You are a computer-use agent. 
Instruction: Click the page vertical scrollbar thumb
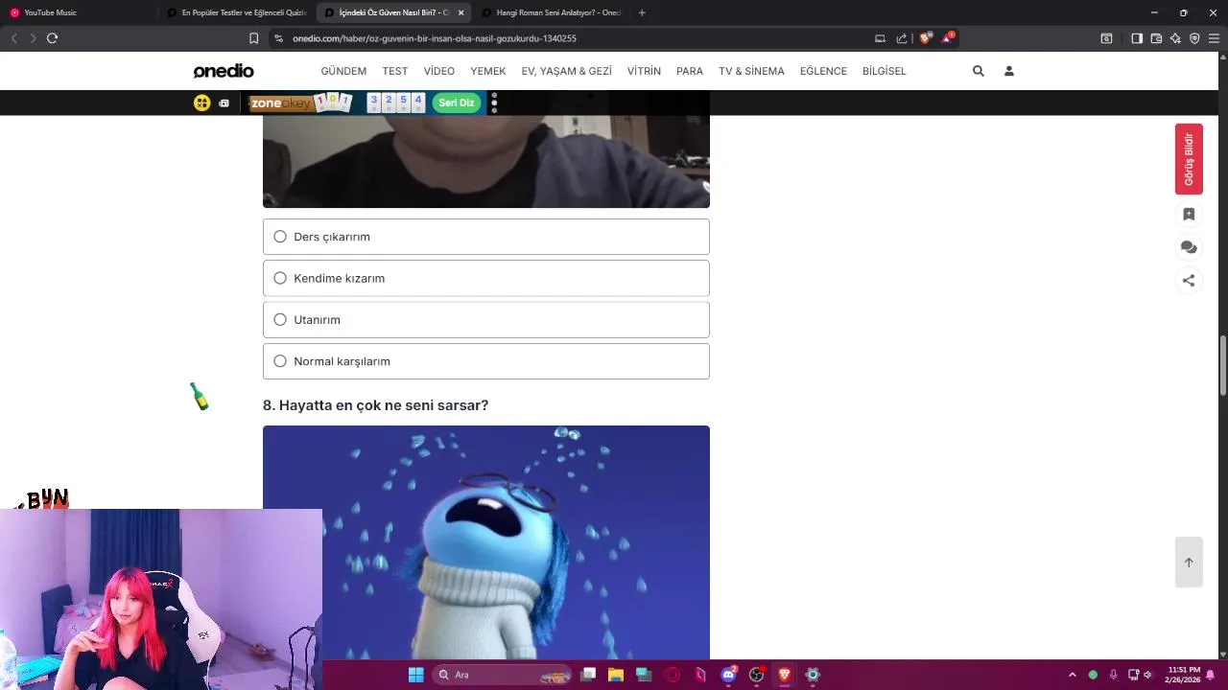click(x=1223, y=365)
